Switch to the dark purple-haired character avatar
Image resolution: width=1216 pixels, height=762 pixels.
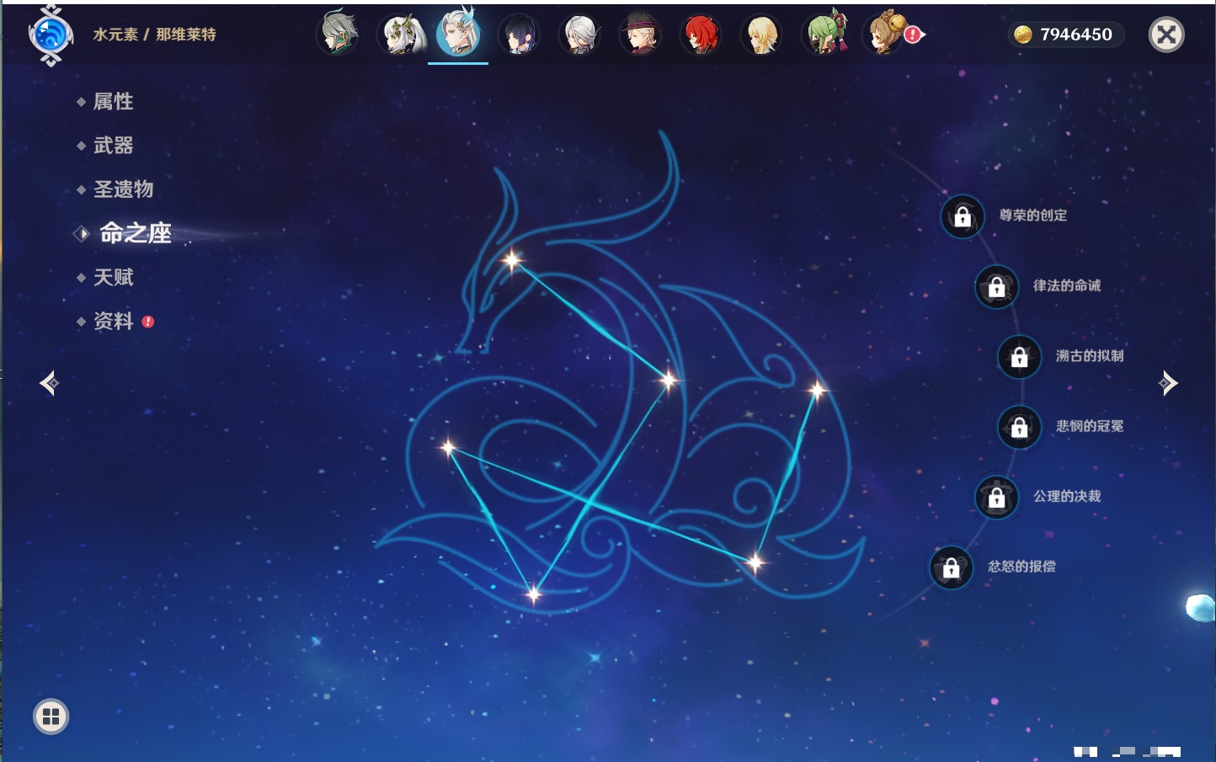click(519, 34)
